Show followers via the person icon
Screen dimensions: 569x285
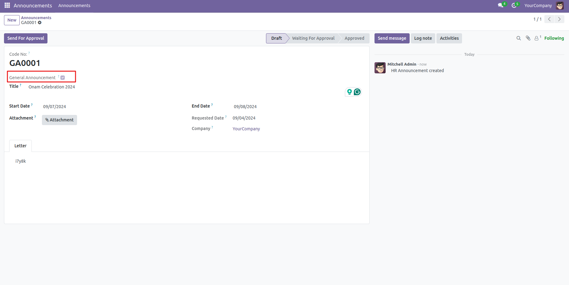(x=537, y=38)
